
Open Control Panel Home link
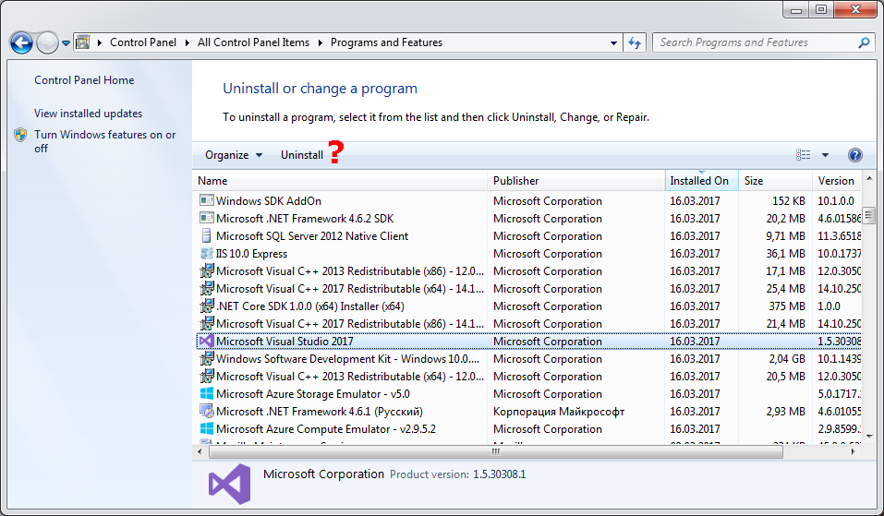[x=84, y=80]
